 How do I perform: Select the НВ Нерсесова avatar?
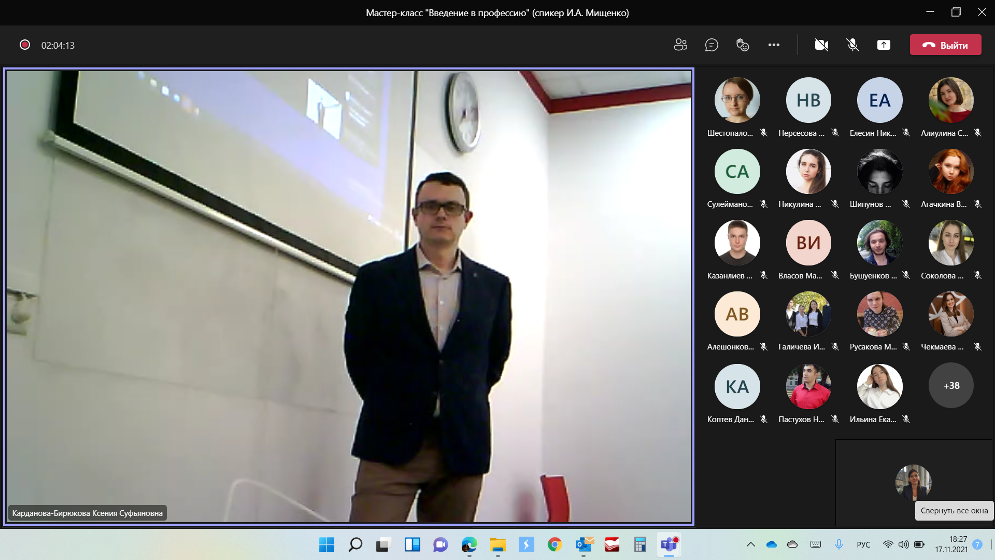click(808, 100)
